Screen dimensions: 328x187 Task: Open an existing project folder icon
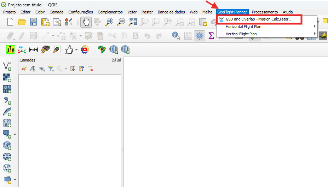[x=22, y=22]
